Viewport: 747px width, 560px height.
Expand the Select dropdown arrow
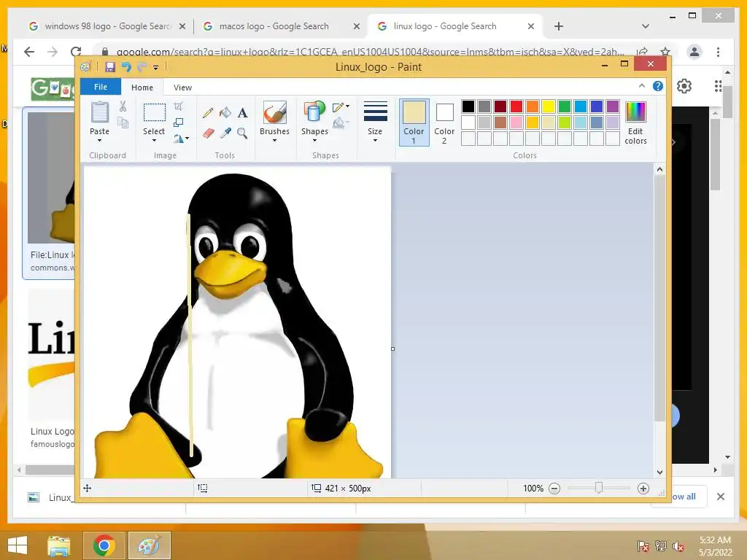click(x=154, y=141)
